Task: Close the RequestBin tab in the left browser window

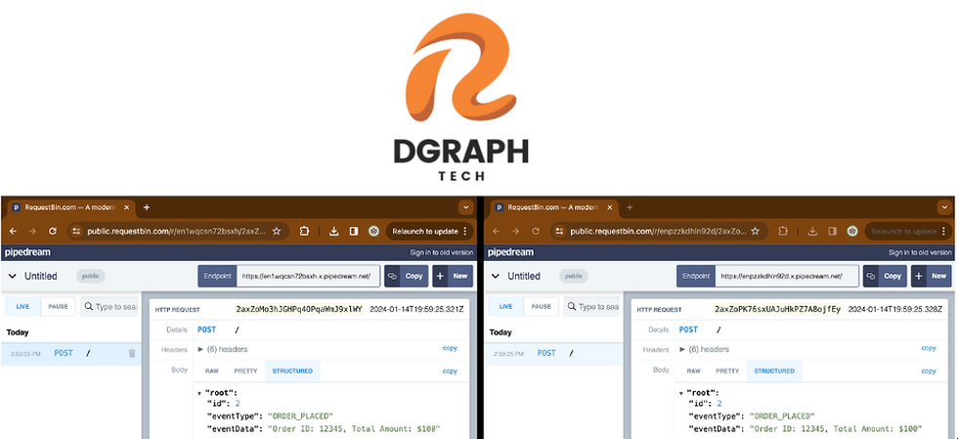Action: (126, 208)
